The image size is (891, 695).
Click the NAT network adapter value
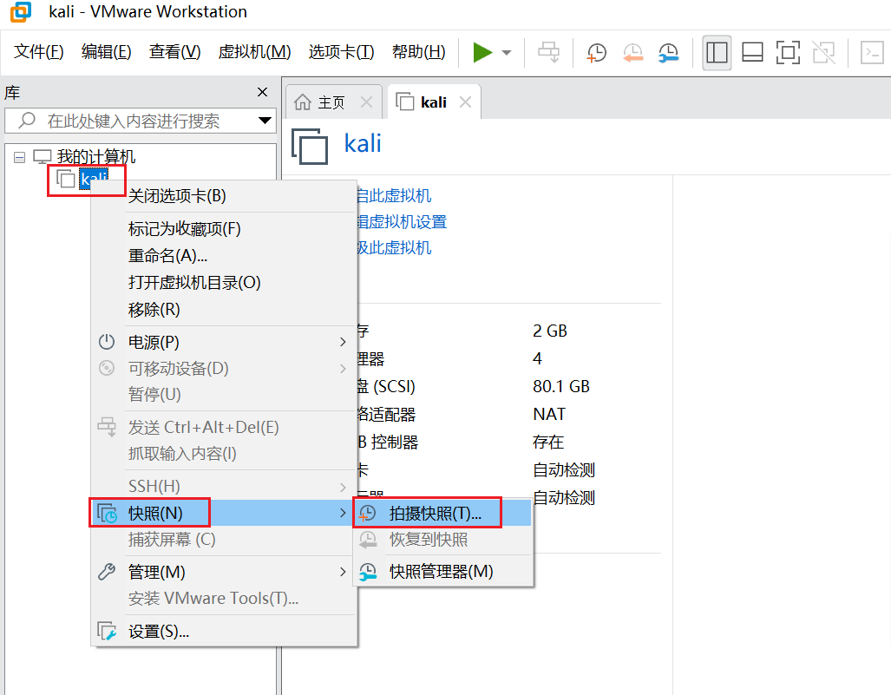tap(549, 414)
